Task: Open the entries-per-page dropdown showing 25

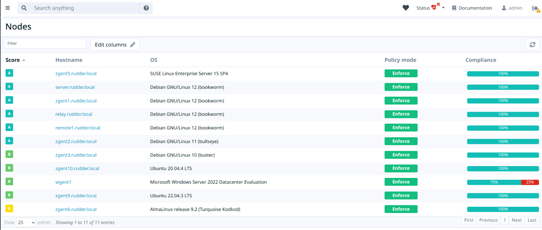Action: (26, 222)
